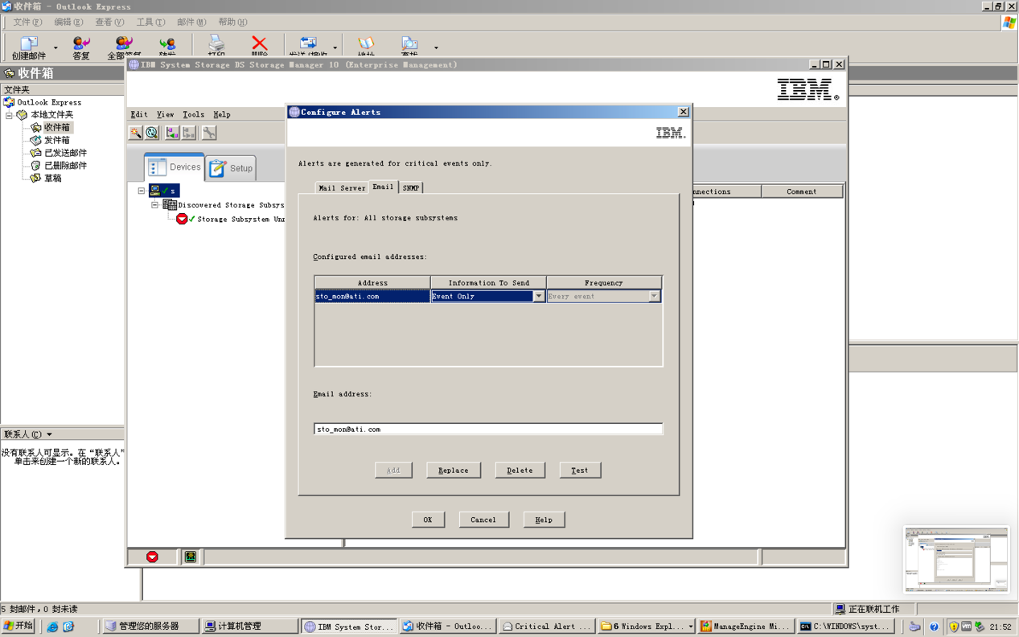Image resolution: width=1019 pixels, height=637 pixels.
Task: Open ManageEngine from the taskbar
Action: [x=744, y=626]
